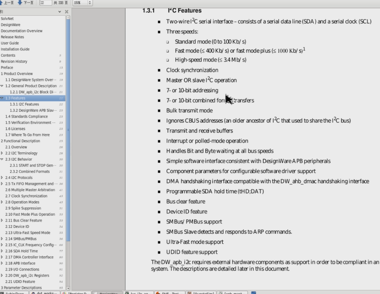Click the page number input field

click(x=46, y=3)
